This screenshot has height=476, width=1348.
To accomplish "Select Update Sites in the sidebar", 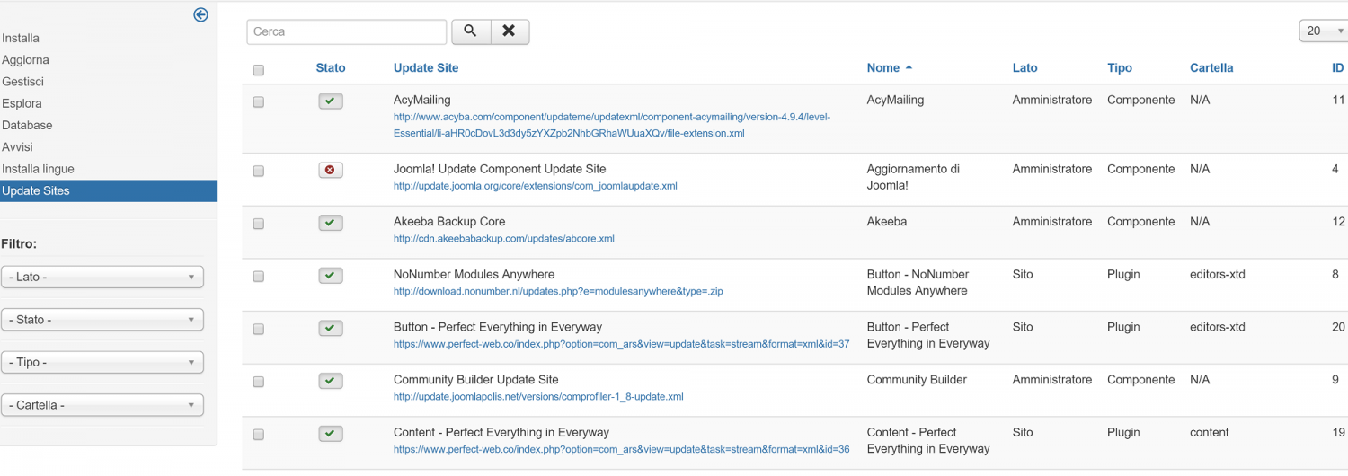I will click(x=108, y=190).
